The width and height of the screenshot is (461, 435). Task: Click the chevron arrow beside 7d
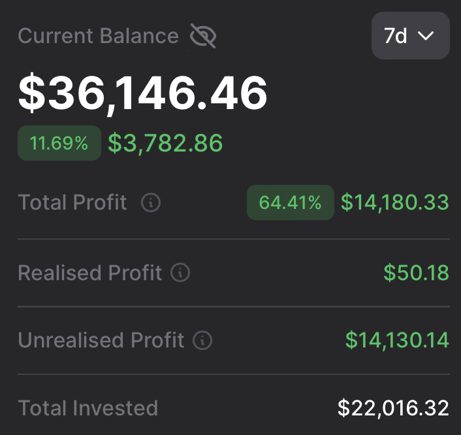click(426, 36)
